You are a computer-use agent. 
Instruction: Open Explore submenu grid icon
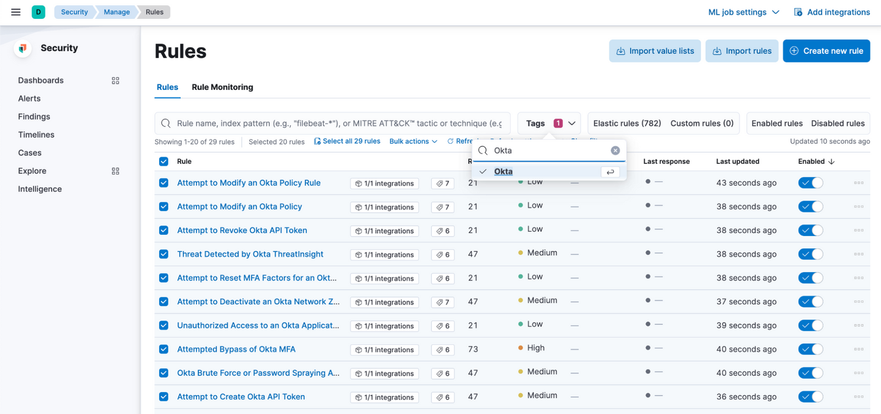click(115, 171)
